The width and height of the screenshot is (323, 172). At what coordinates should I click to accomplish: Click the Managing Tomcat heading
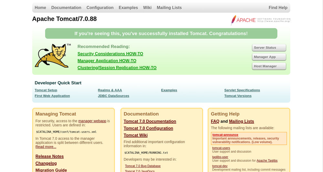pos(56,114)
